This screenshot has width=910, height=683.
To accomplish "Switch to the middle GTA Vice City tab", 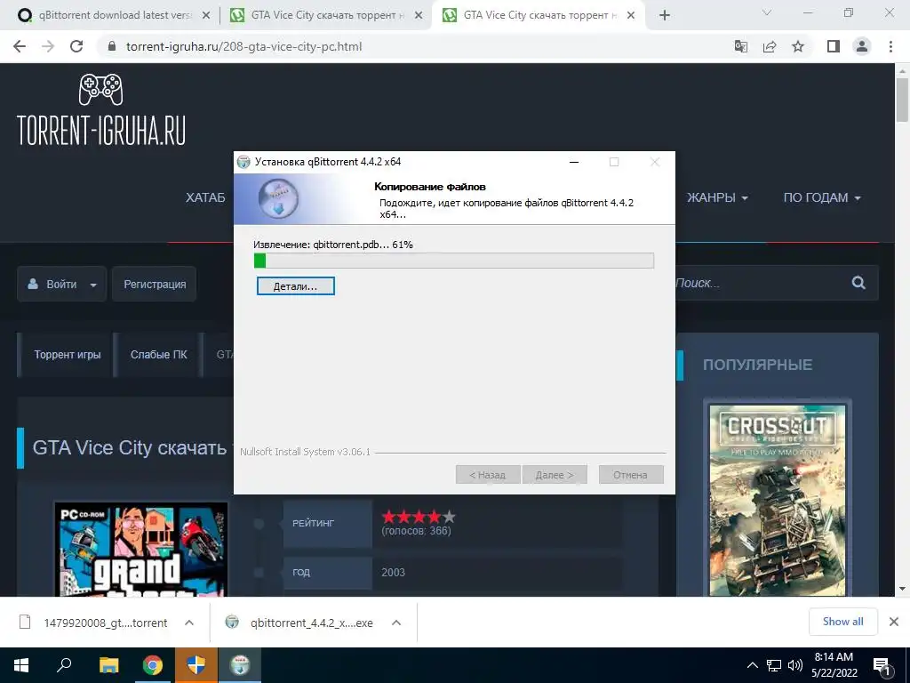I will (x=327, y=16).
